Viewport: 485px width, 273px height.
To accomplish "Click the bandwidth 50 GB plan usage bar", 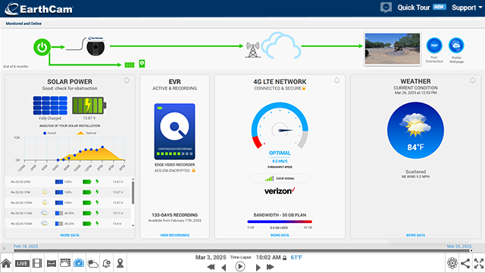I will pyautogui.click(x=280, y=221).
